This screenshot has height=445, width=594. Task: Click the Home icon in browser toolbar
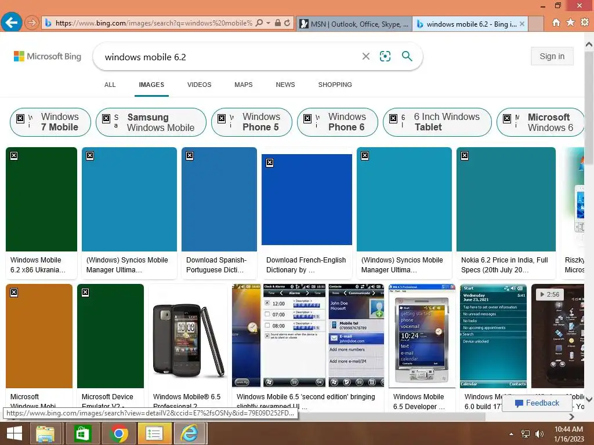pos(556,23)
